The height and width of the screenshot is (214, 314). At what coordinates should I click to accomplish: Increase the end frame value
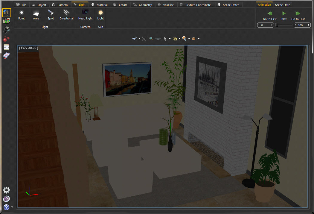pos(309,25)
